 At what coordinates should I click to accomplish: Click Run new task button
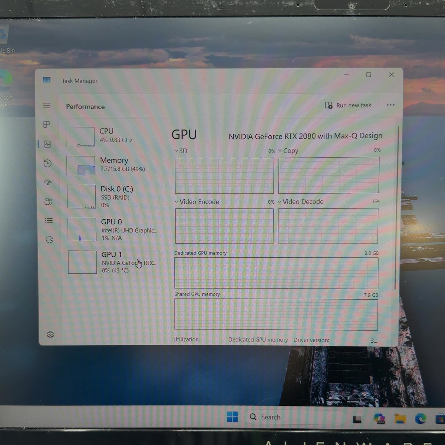point(348,105)
